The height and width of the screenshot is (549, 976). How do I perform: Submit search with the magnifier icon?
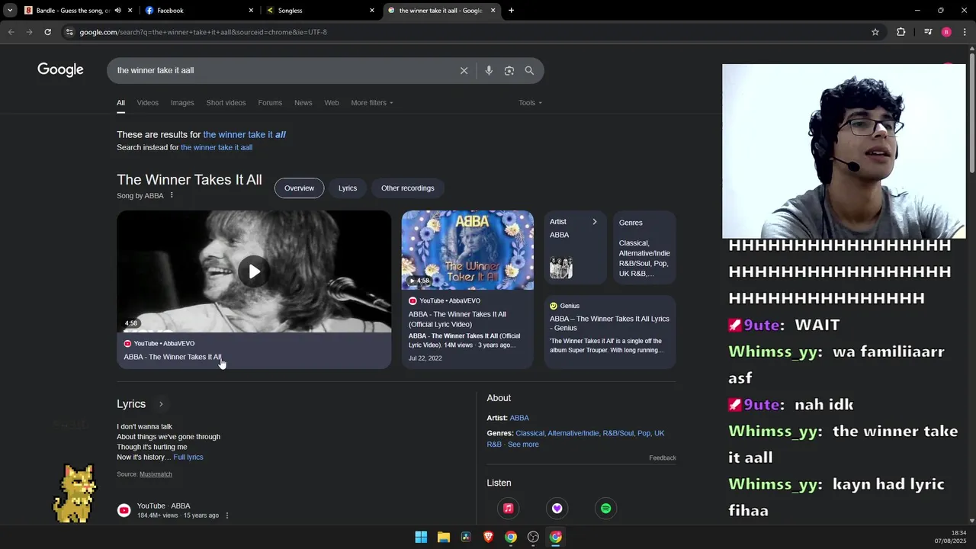pyautogui.click(x=529, y=70)
